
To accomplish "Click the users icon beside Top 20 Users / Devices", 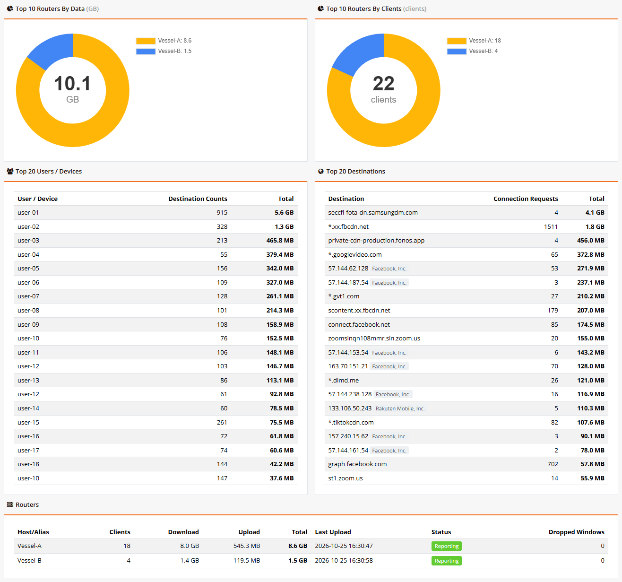I will click(x=10, y=171).
